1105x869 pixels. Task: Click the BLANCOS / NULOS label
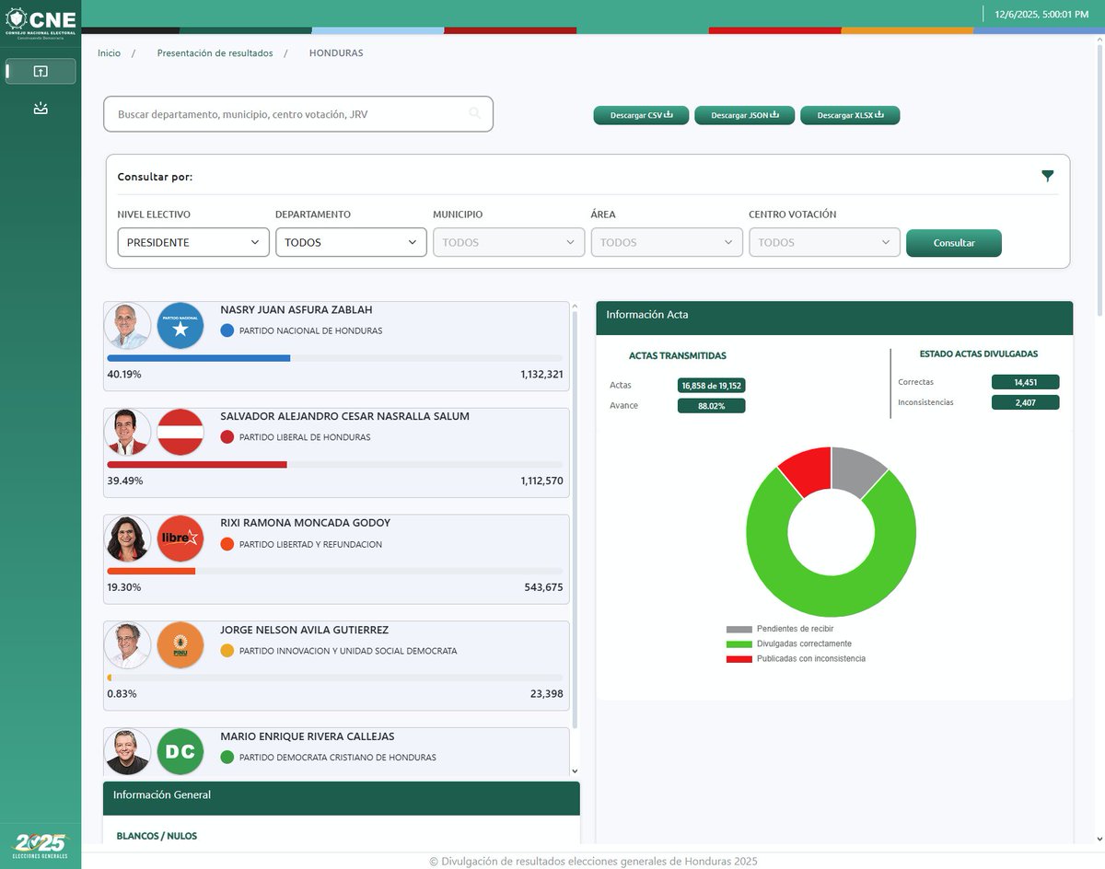[x=157, y=836]
